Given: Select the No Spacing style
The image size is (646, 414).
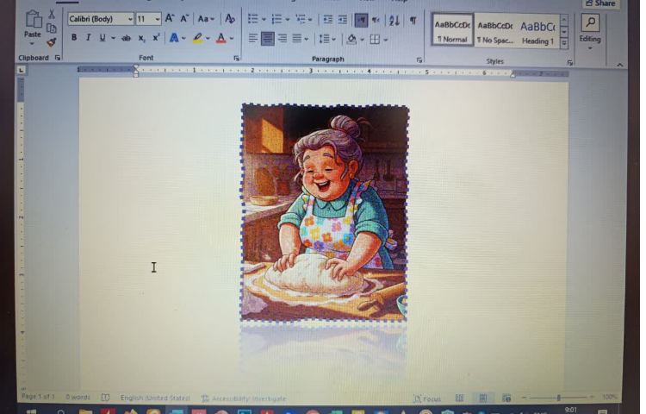Looking at the screenshot, I should 495,30.
